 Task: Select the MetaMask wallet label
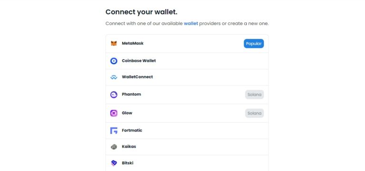[133, 44]
